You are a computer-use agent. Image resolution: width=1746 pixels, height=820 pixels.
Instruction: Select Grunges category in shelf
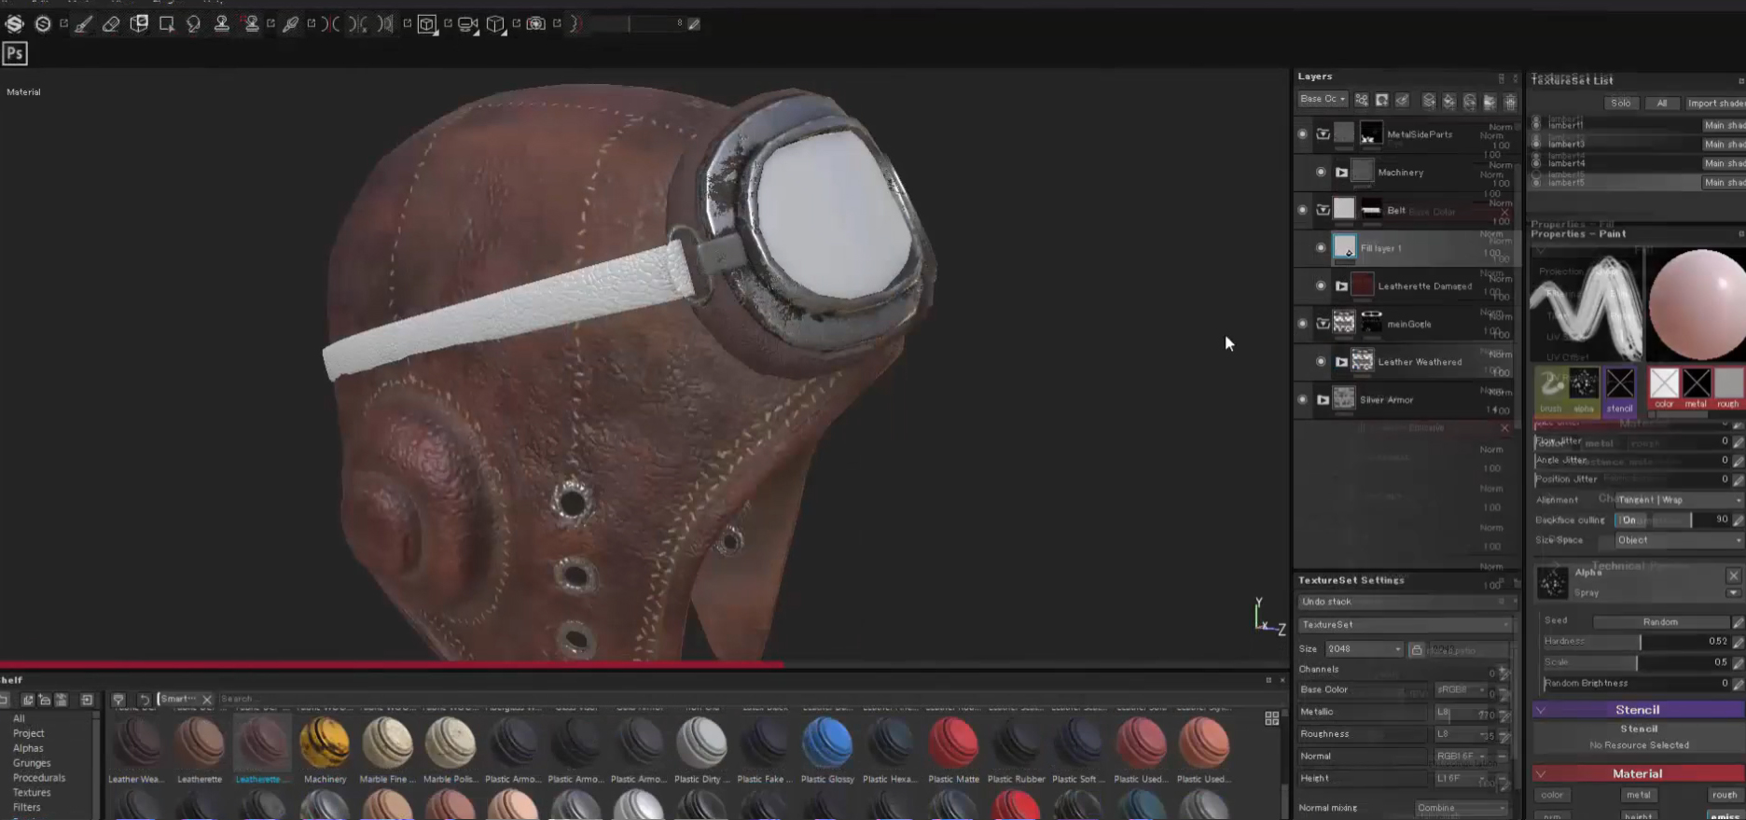click(32, 763)
